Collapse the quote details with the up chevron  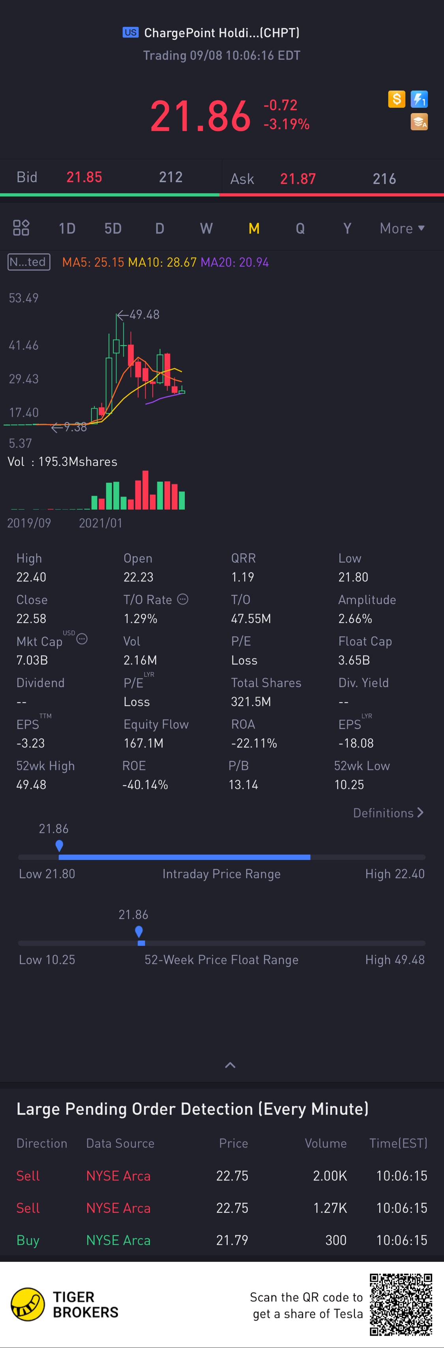point(230,1065)
